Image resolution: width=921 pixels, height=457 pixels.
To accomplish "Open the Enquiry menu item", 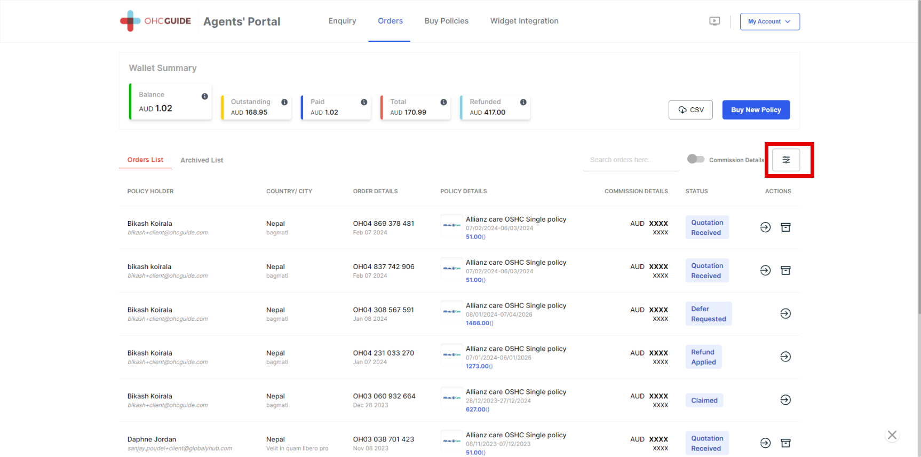I will point(342,21).
